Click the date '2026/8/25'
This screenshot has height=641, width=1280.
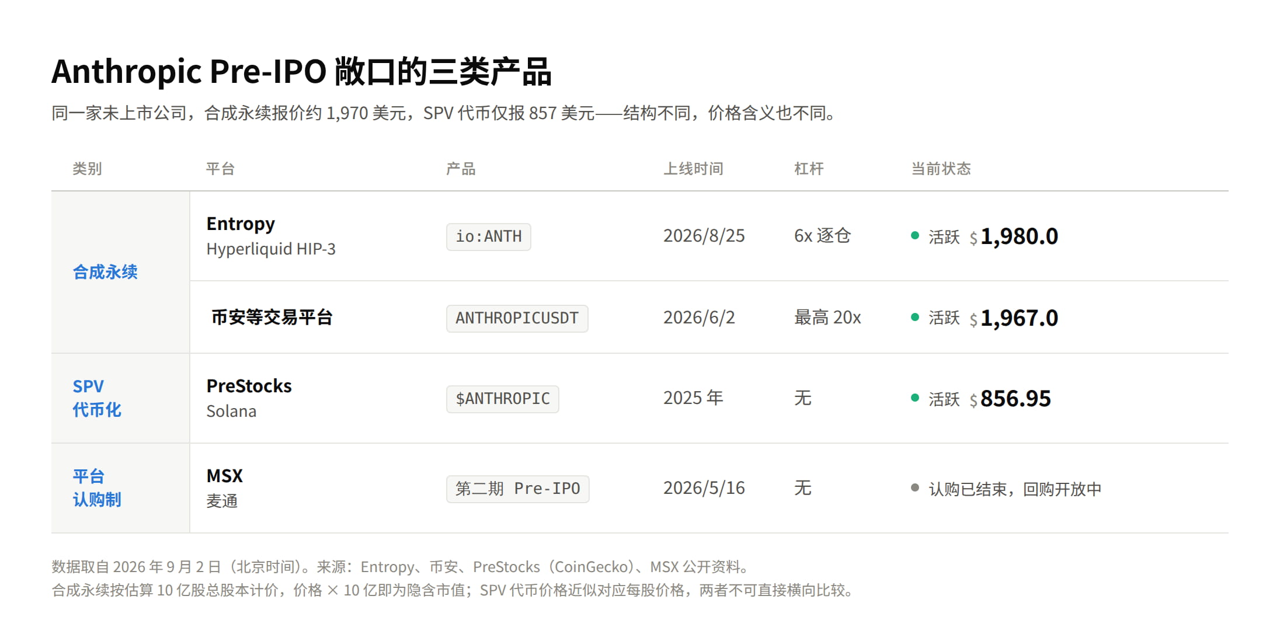coord(704,236)
